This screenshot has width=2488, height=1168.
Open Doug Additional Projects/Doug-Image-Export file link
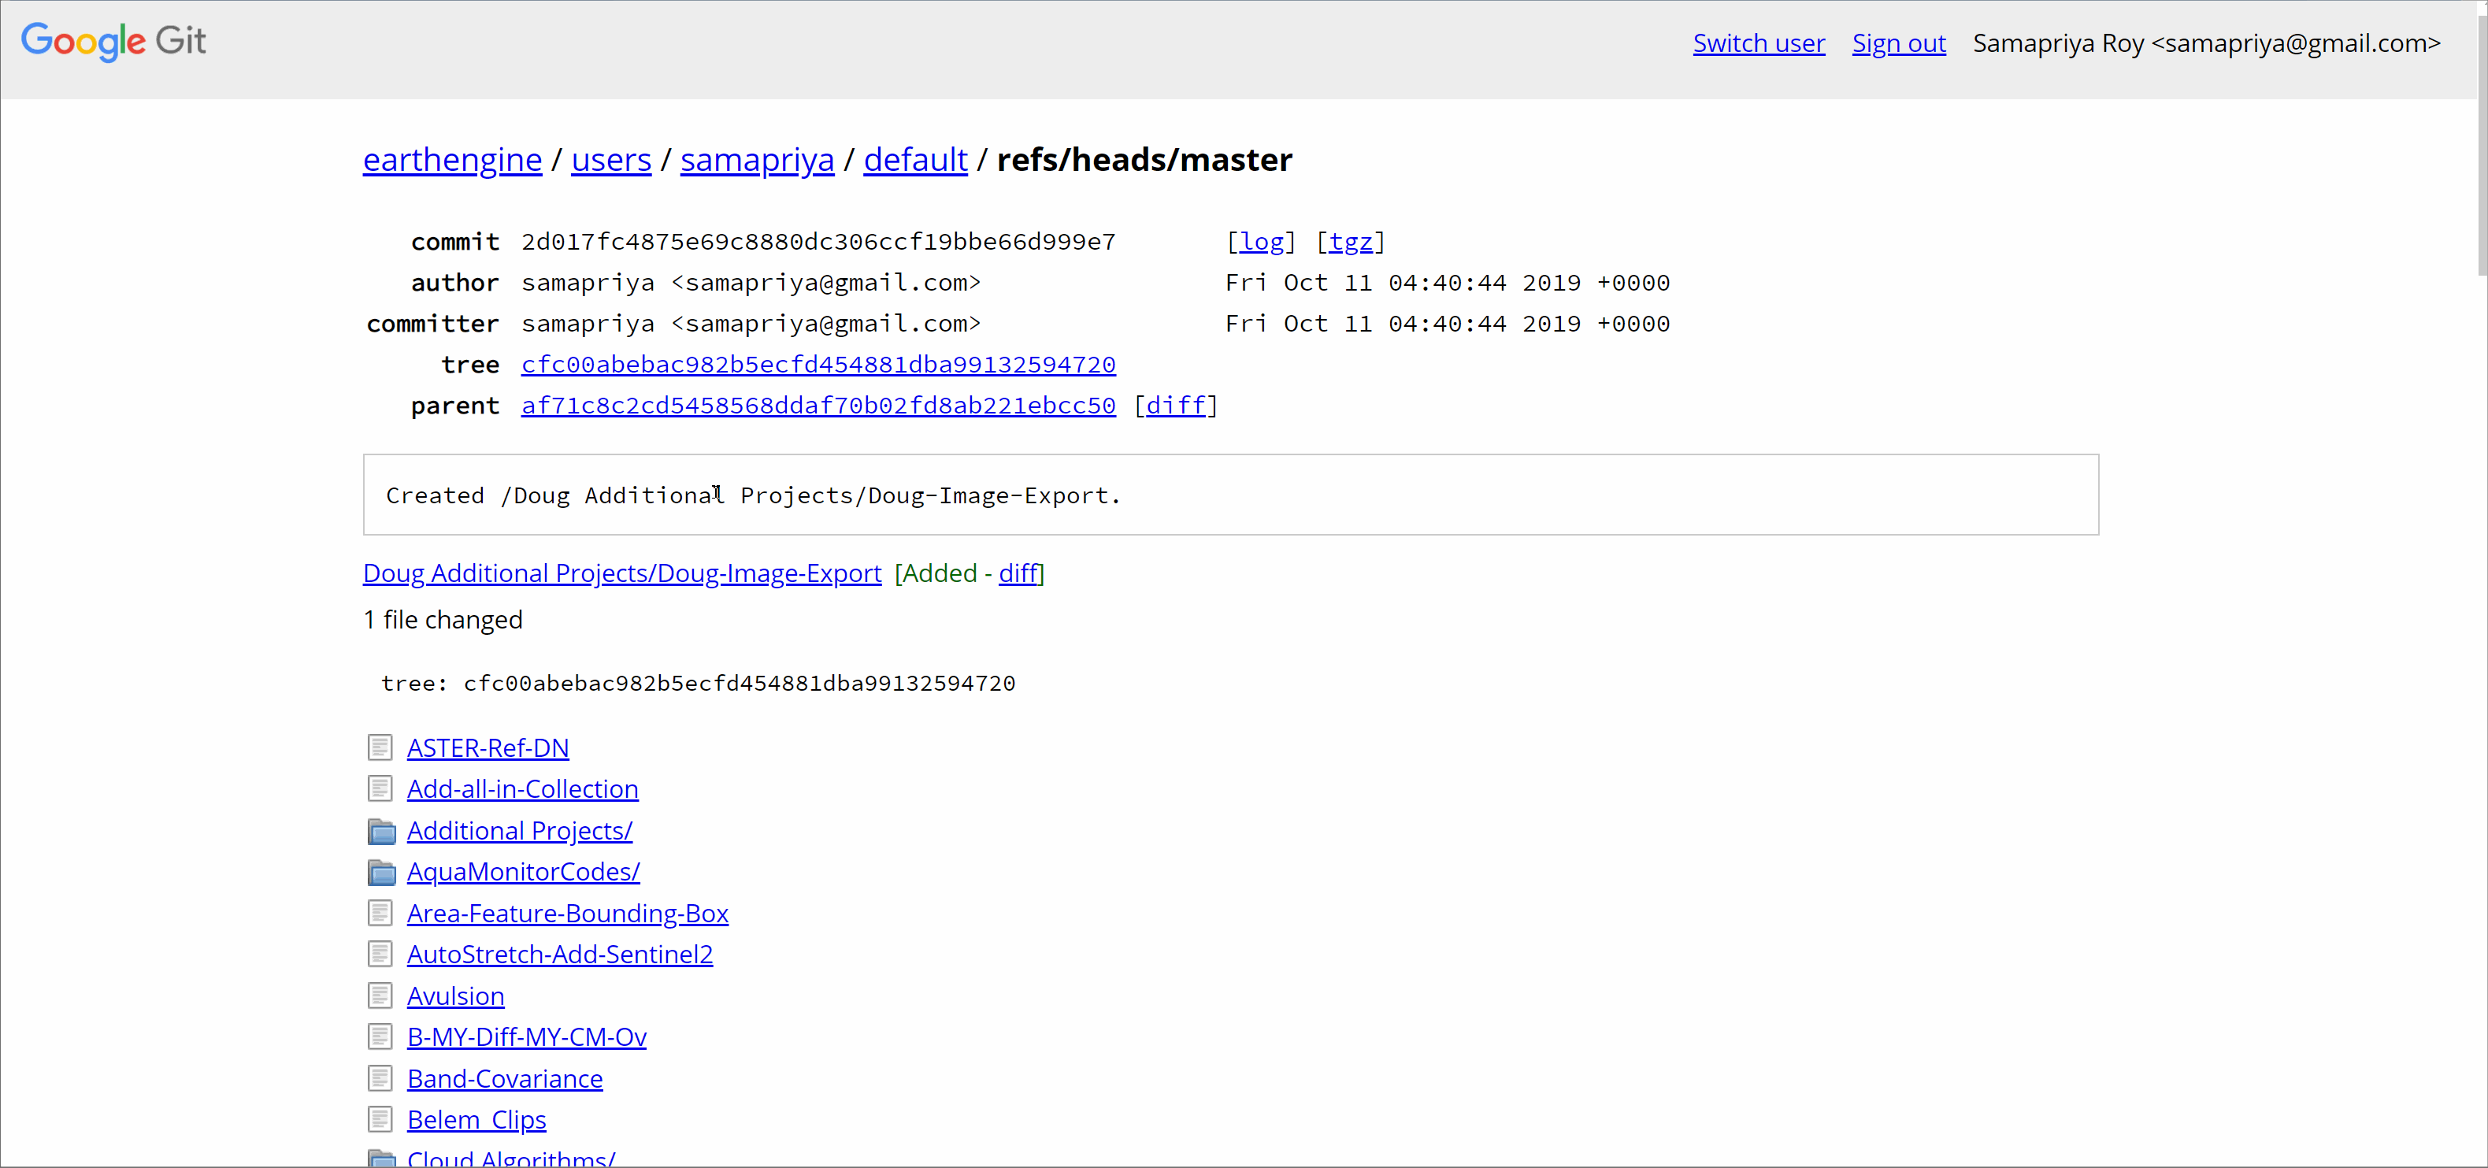[622, 574]
